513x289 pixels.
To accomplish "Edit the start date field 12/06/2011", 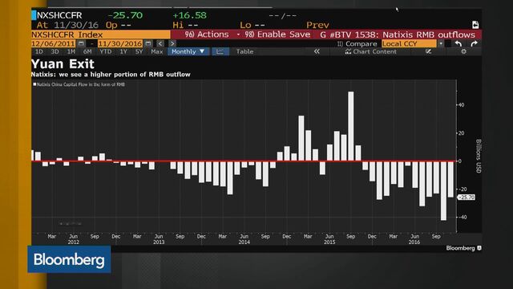I will pos(54,43).
